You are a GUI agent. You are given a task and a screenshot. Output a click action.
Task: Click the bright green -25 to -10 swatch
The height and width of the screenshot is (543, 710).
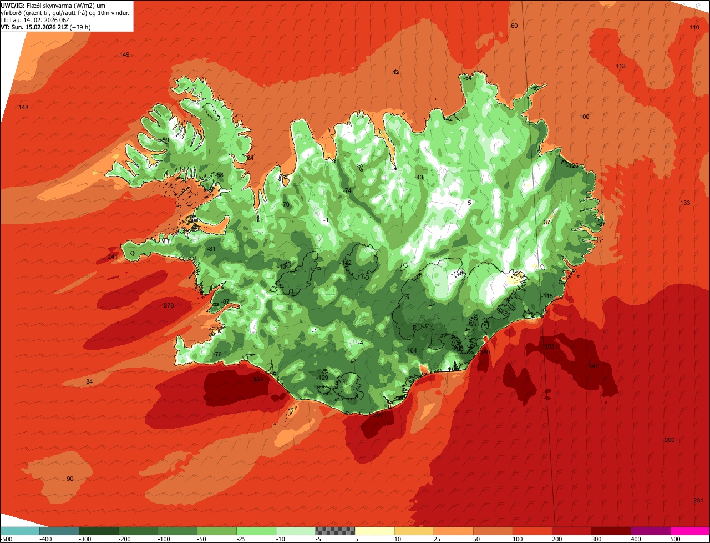256,531
